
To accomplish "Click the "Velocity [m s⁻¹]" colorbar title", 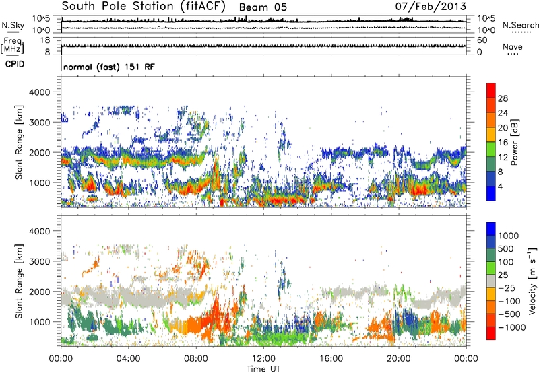I will tap(532, 281).
